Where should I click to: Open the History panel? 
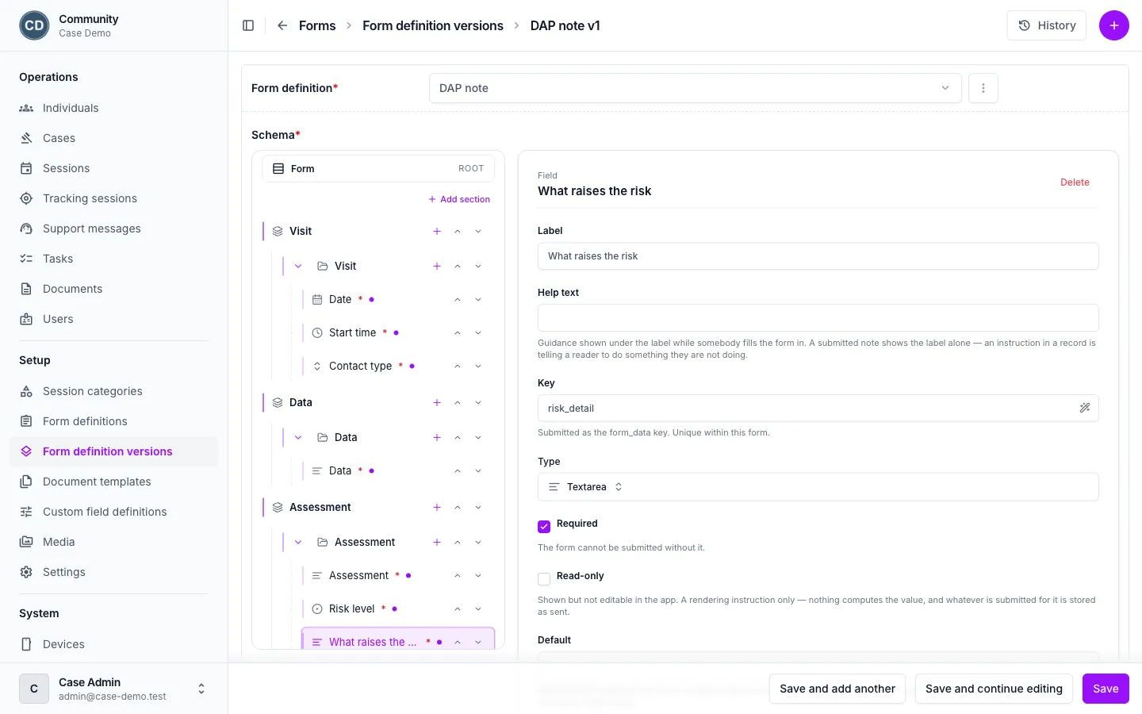pos(1047,25)
